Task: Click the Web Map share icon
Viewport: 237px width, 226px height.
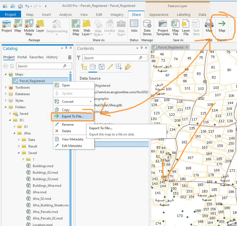Action: pos(76,24)
